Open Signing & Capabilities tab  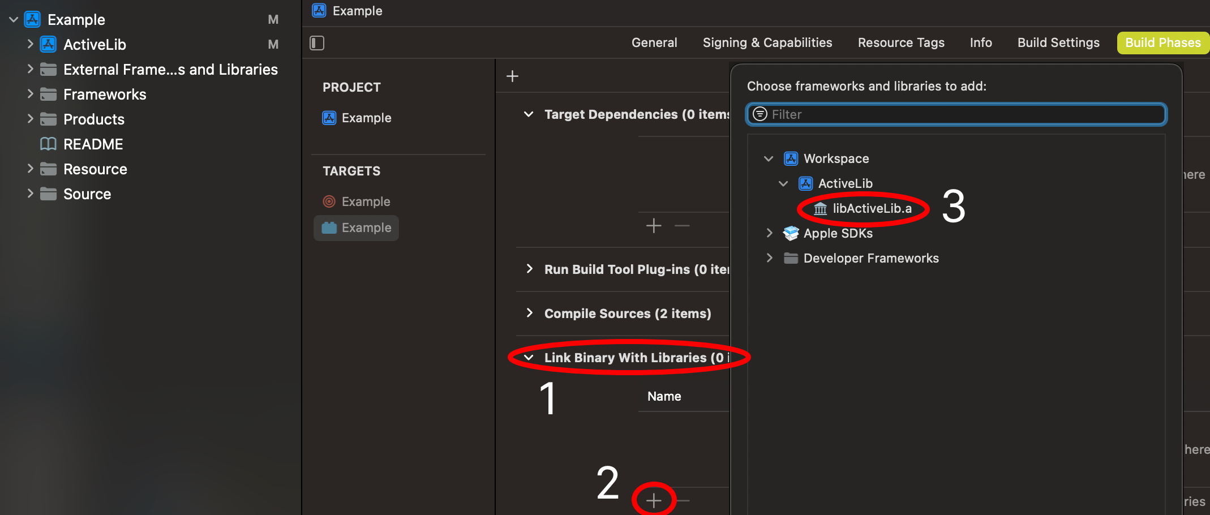point(767,43)
